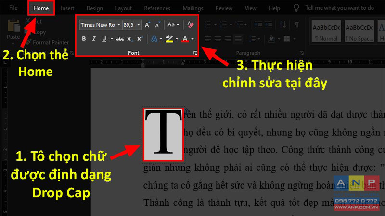This screenshot has width=385, height=216.
Task: Expand the Font Color dropdown arrow
Action: pos(192,39)
